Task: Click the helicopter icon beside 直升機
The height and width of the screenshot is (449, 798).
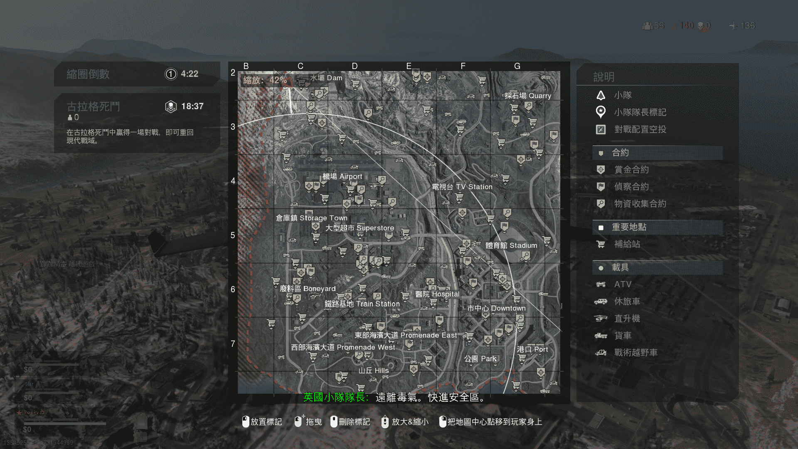Action: point(601,318)
